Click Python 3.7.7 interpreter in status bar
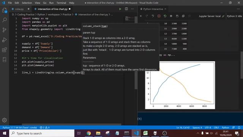Screen dimensions: 243x137 point(20,127)
